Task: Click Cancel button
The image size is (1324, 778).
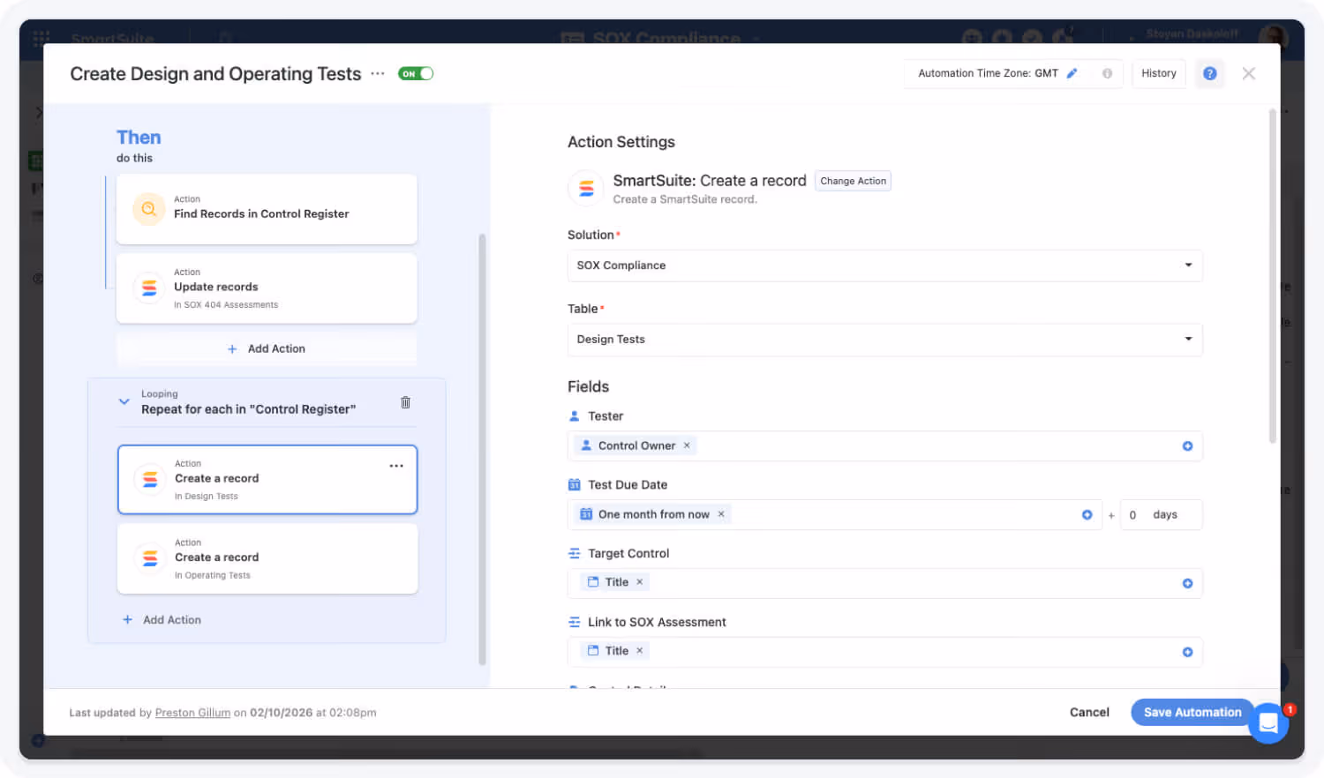Action: tap(1089, 713)
